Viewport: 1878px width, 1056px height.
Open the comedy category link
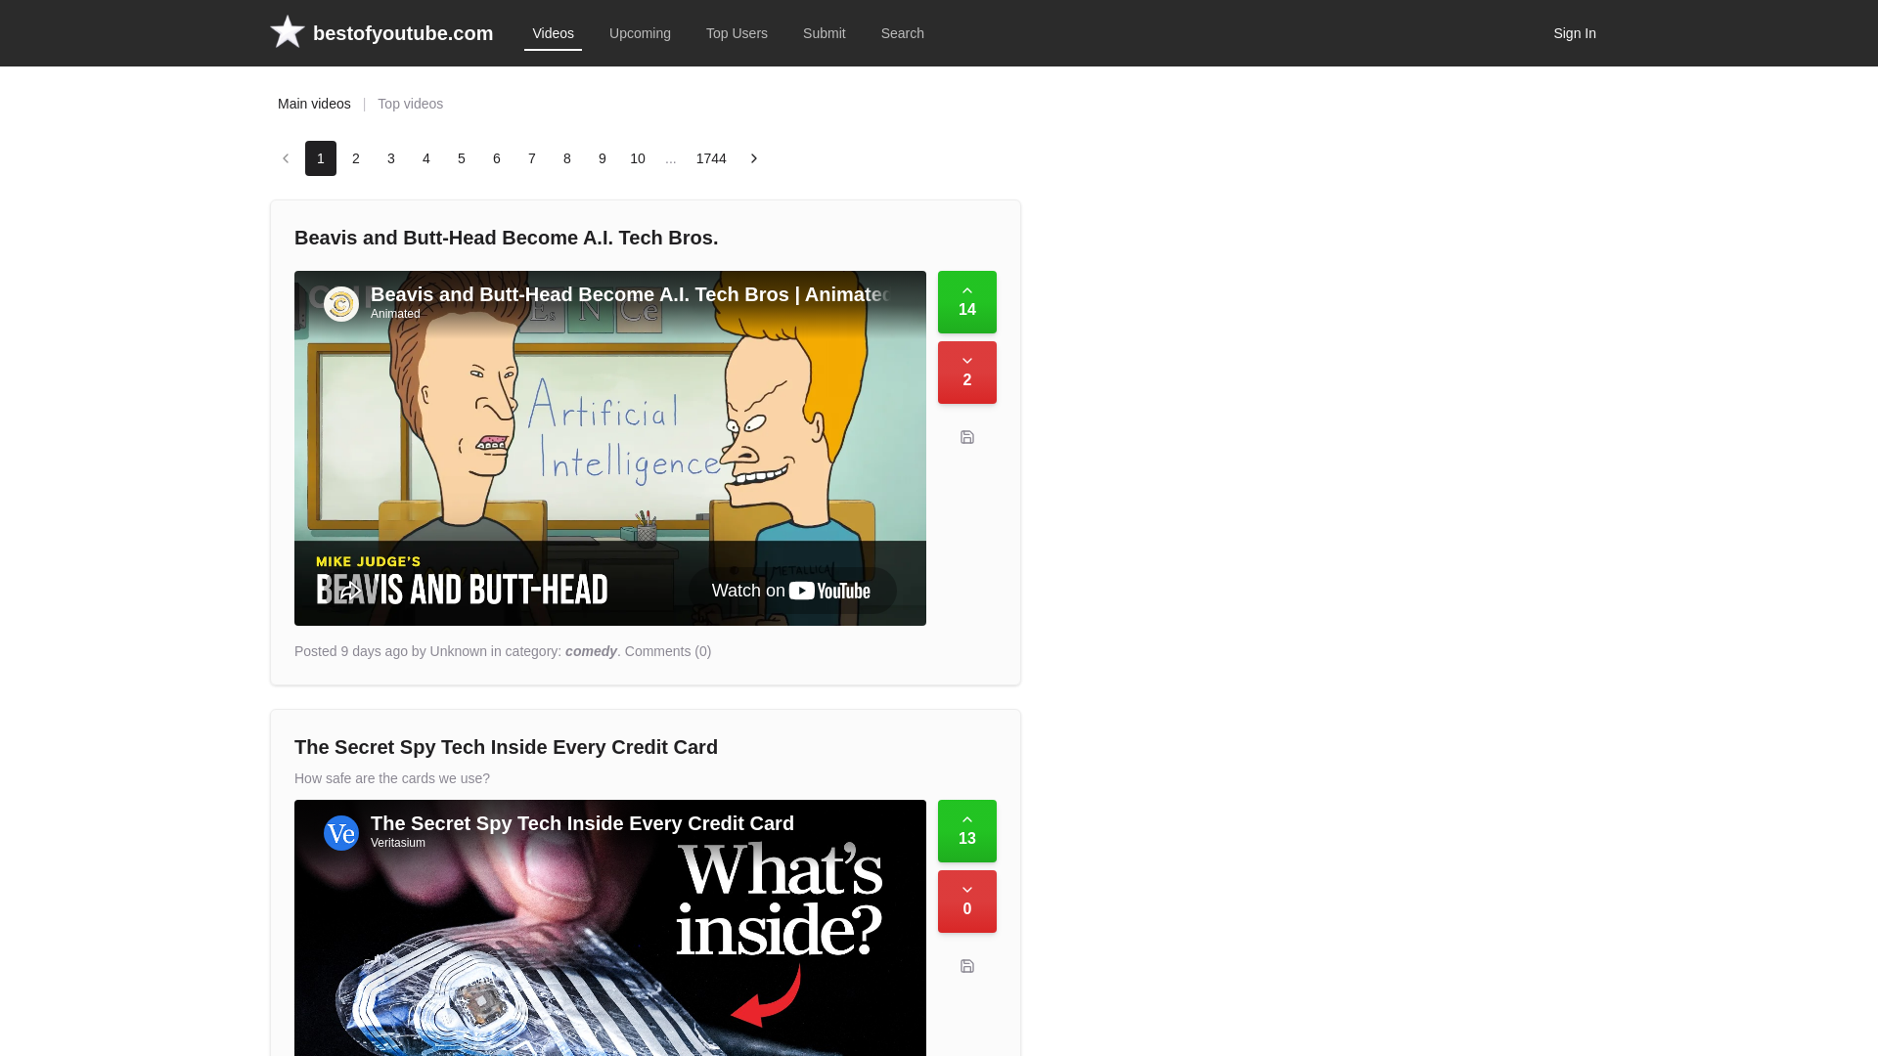tap(591, 651)
